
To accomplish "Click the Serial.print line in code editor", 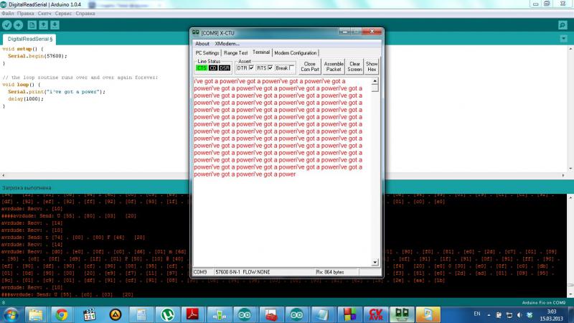I will tap(57, 92).
